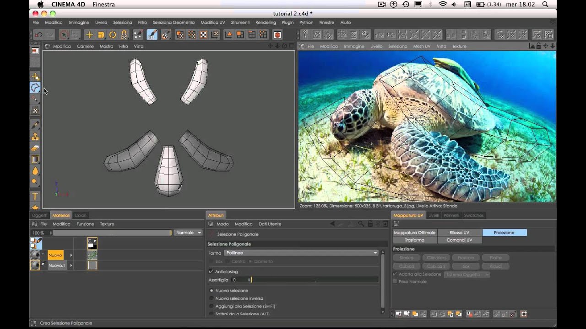Click the back arrow in the Attributi panel

point(333,224)
